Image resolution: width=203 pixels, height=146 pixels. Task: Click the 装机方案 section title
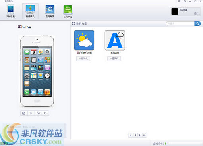click(81, 24)
